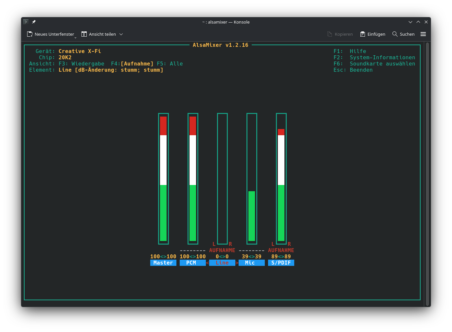Click the magnifier search icon

pos(395,34)
